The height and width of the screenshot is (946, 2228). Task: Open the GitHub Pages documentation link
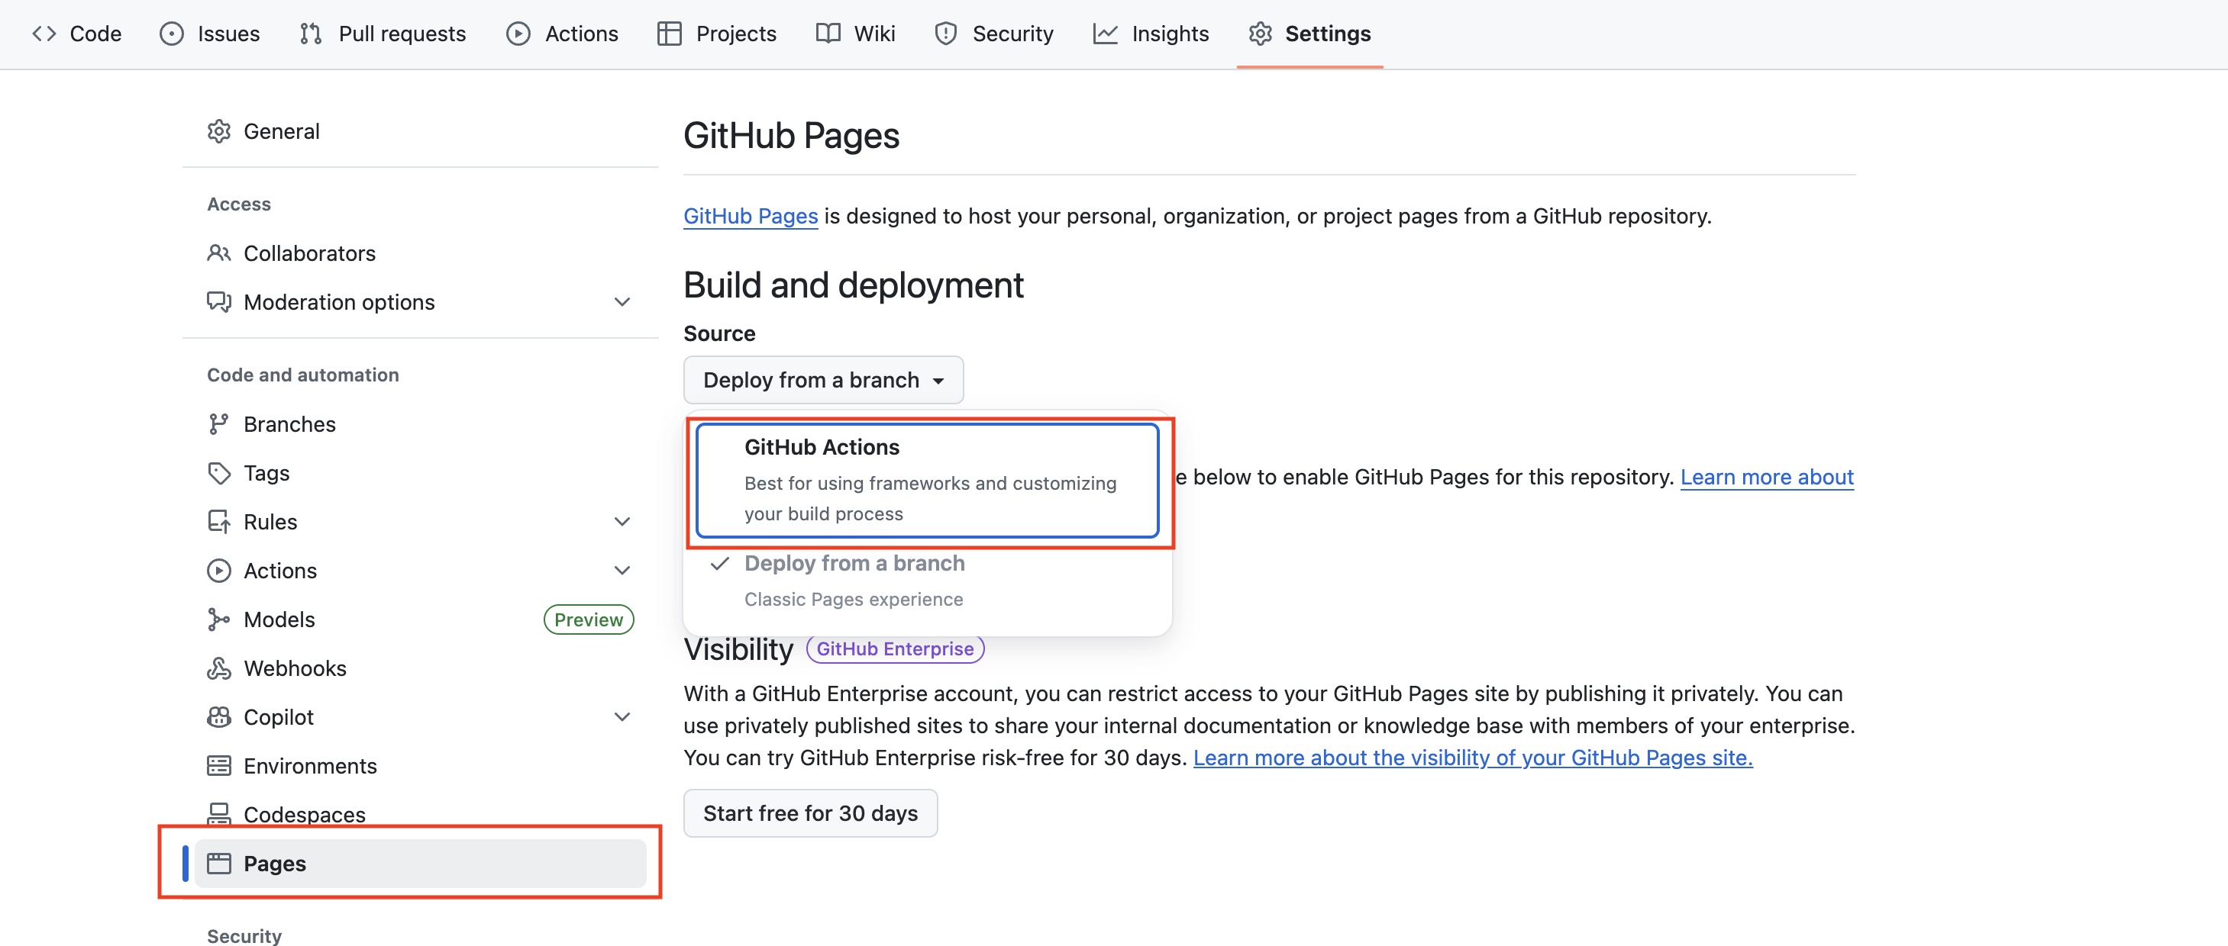pos(750,216)
